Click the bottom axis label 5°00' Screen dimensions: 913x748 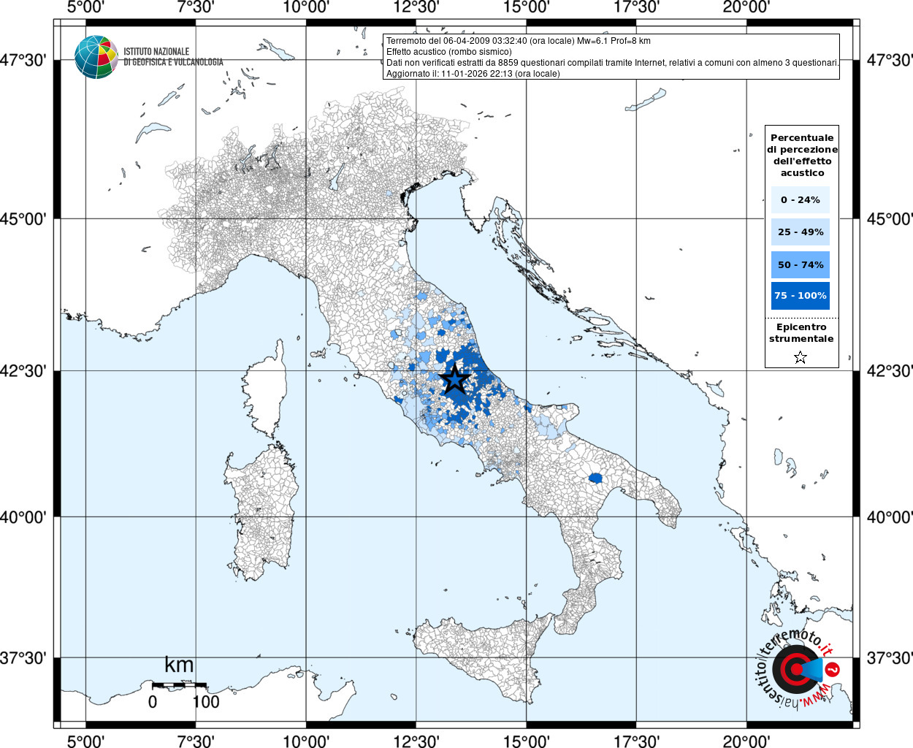(85, 741)
